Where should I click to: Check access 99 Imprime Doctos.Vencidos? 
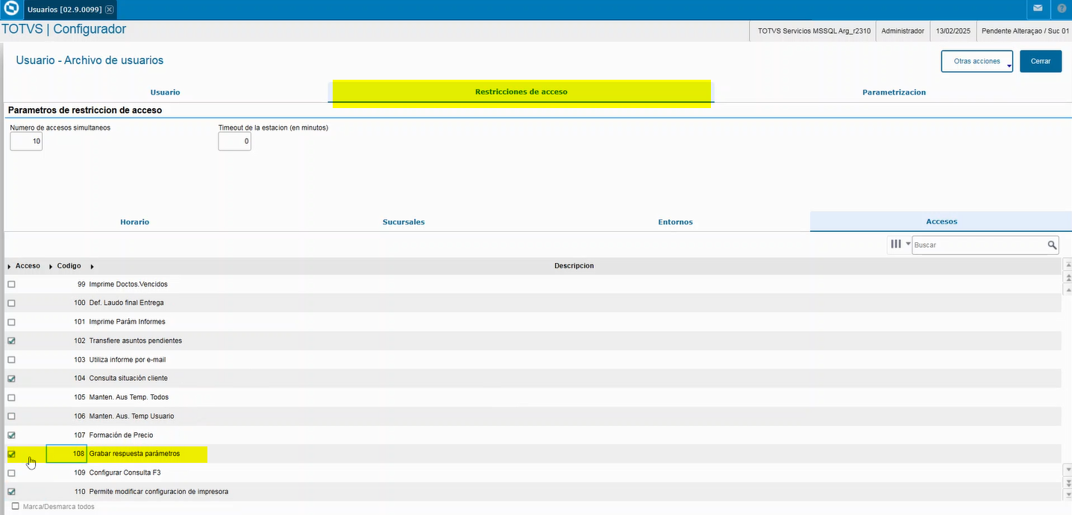11,284
